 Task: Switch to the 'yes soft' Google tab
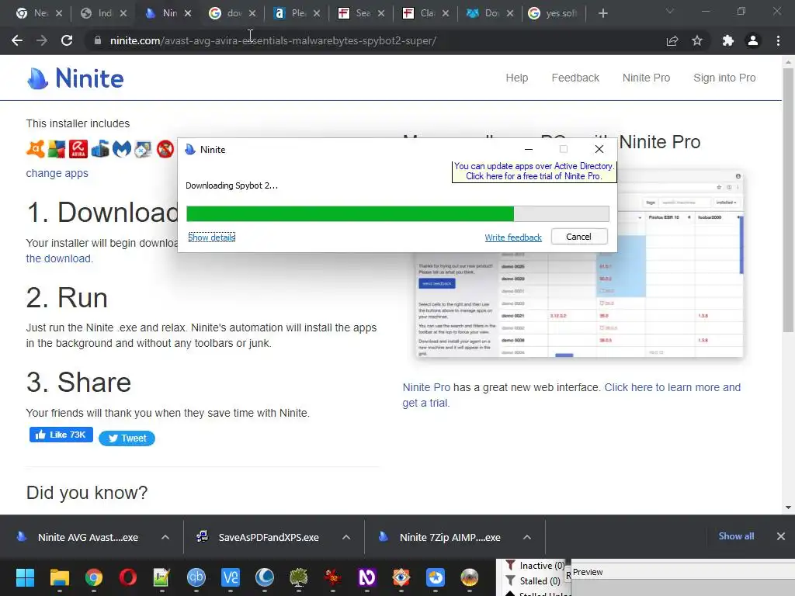click(555, 14)
